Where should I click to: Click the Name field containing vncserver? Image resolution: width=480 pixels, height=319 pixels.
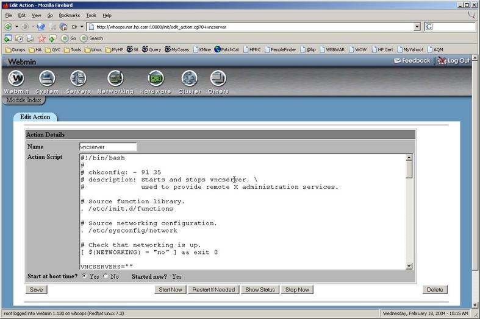[x=108, y=147]
